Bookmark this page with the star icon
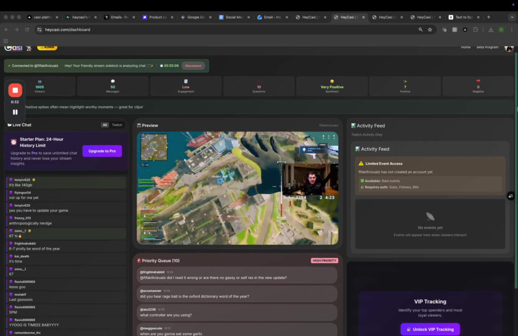 (x=430, y=30)
